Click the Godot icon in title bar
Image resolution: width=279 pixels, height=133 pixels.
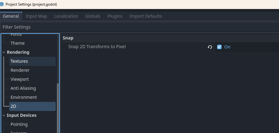tap(3, 4)
